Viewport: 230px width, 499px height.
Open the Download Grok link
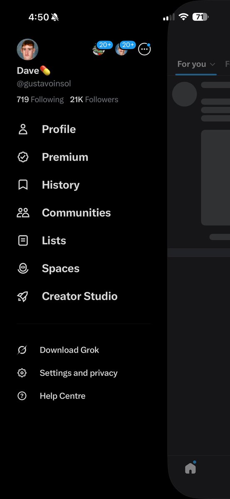(x=69, y=350)
